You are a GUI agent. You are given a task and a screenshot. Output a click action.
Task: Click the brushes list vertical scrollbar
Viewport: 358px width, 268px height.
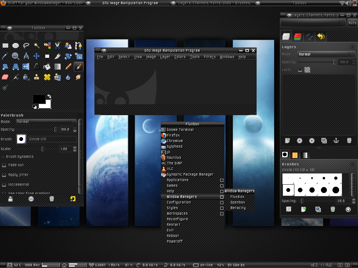click(x=353, y=185)
